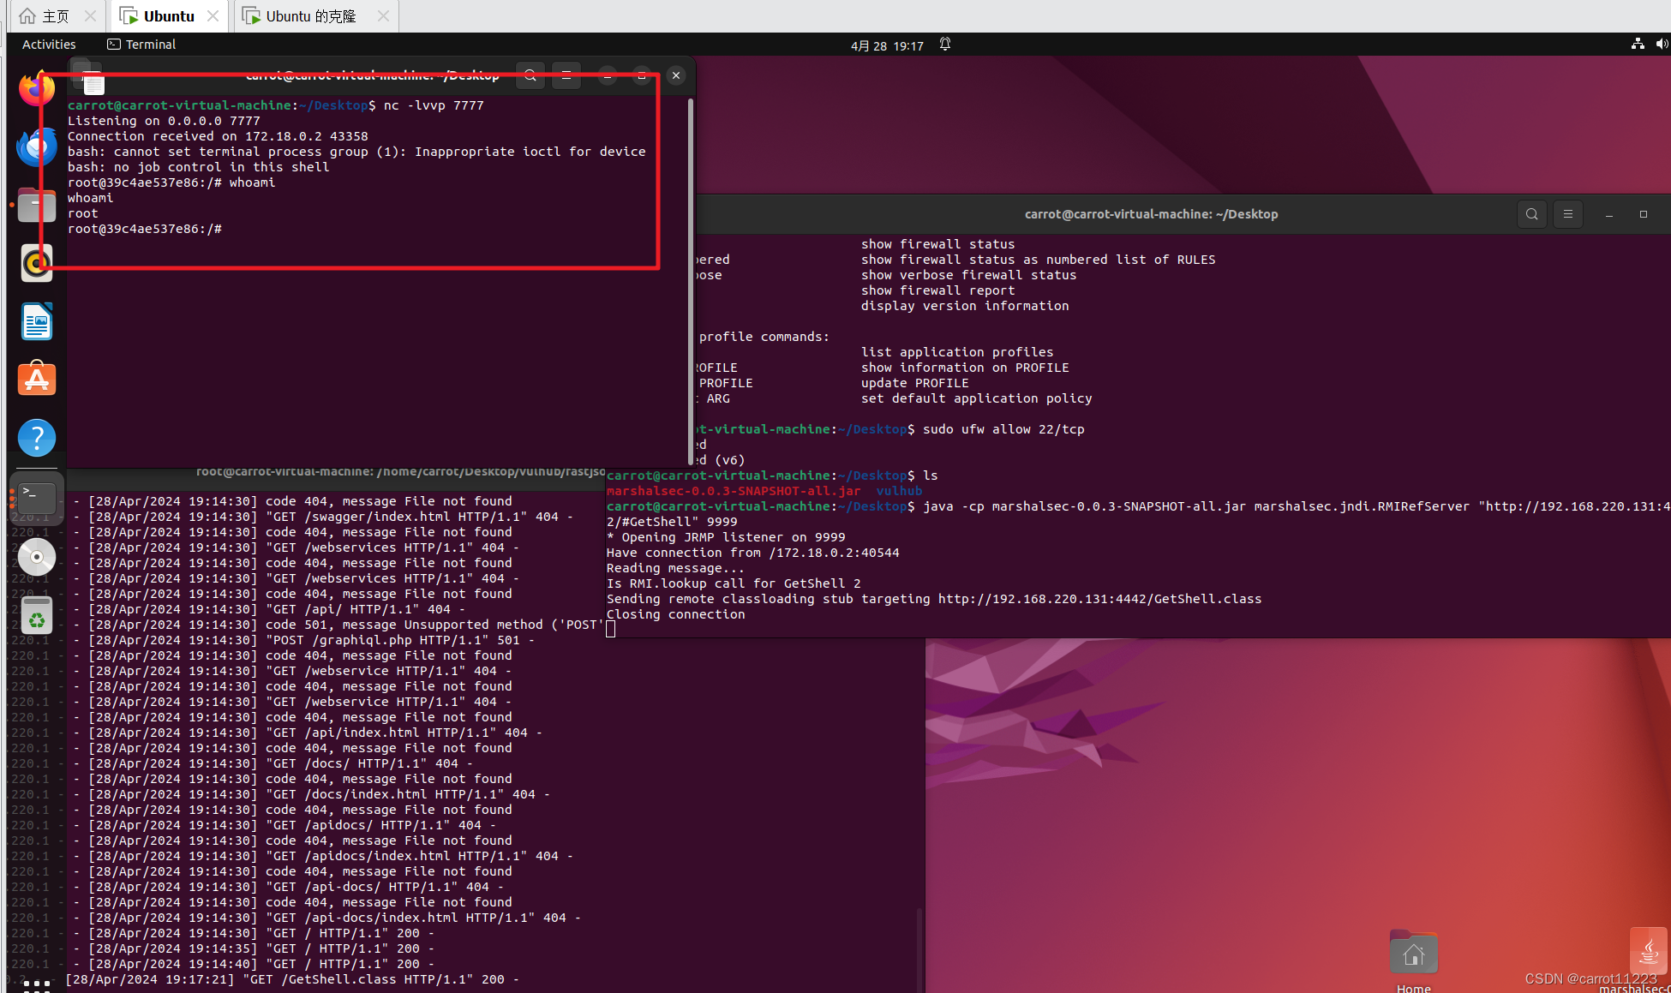This screenshot has width=1671, height=993.
Task: Switch to the 主页 home tab
Action: [56, 16]
